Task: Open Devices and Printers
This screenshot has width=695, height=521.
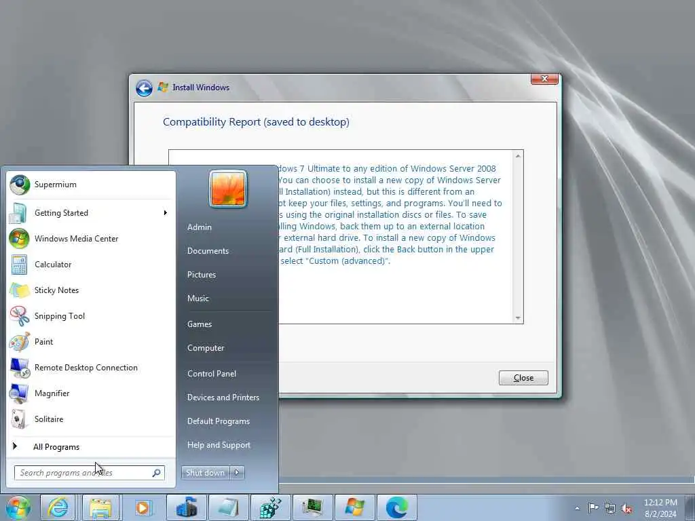Action: coord(223,398)
